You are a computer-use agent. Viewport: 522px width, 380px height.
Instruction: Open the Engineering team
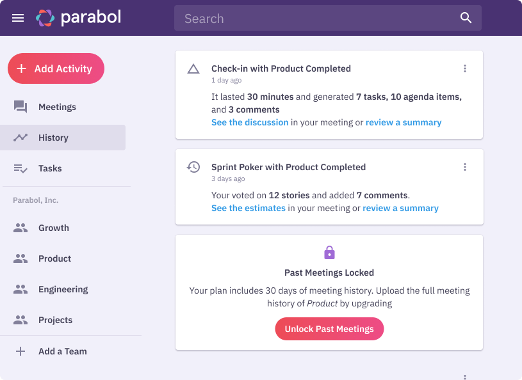pos(63,289)
